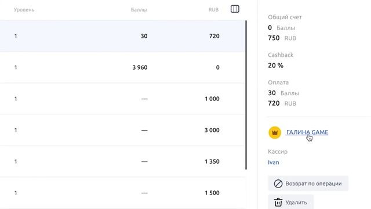Sort by the RUB column header
The width and height of the screenshot is (371, 209).
[x=213, y=10]
